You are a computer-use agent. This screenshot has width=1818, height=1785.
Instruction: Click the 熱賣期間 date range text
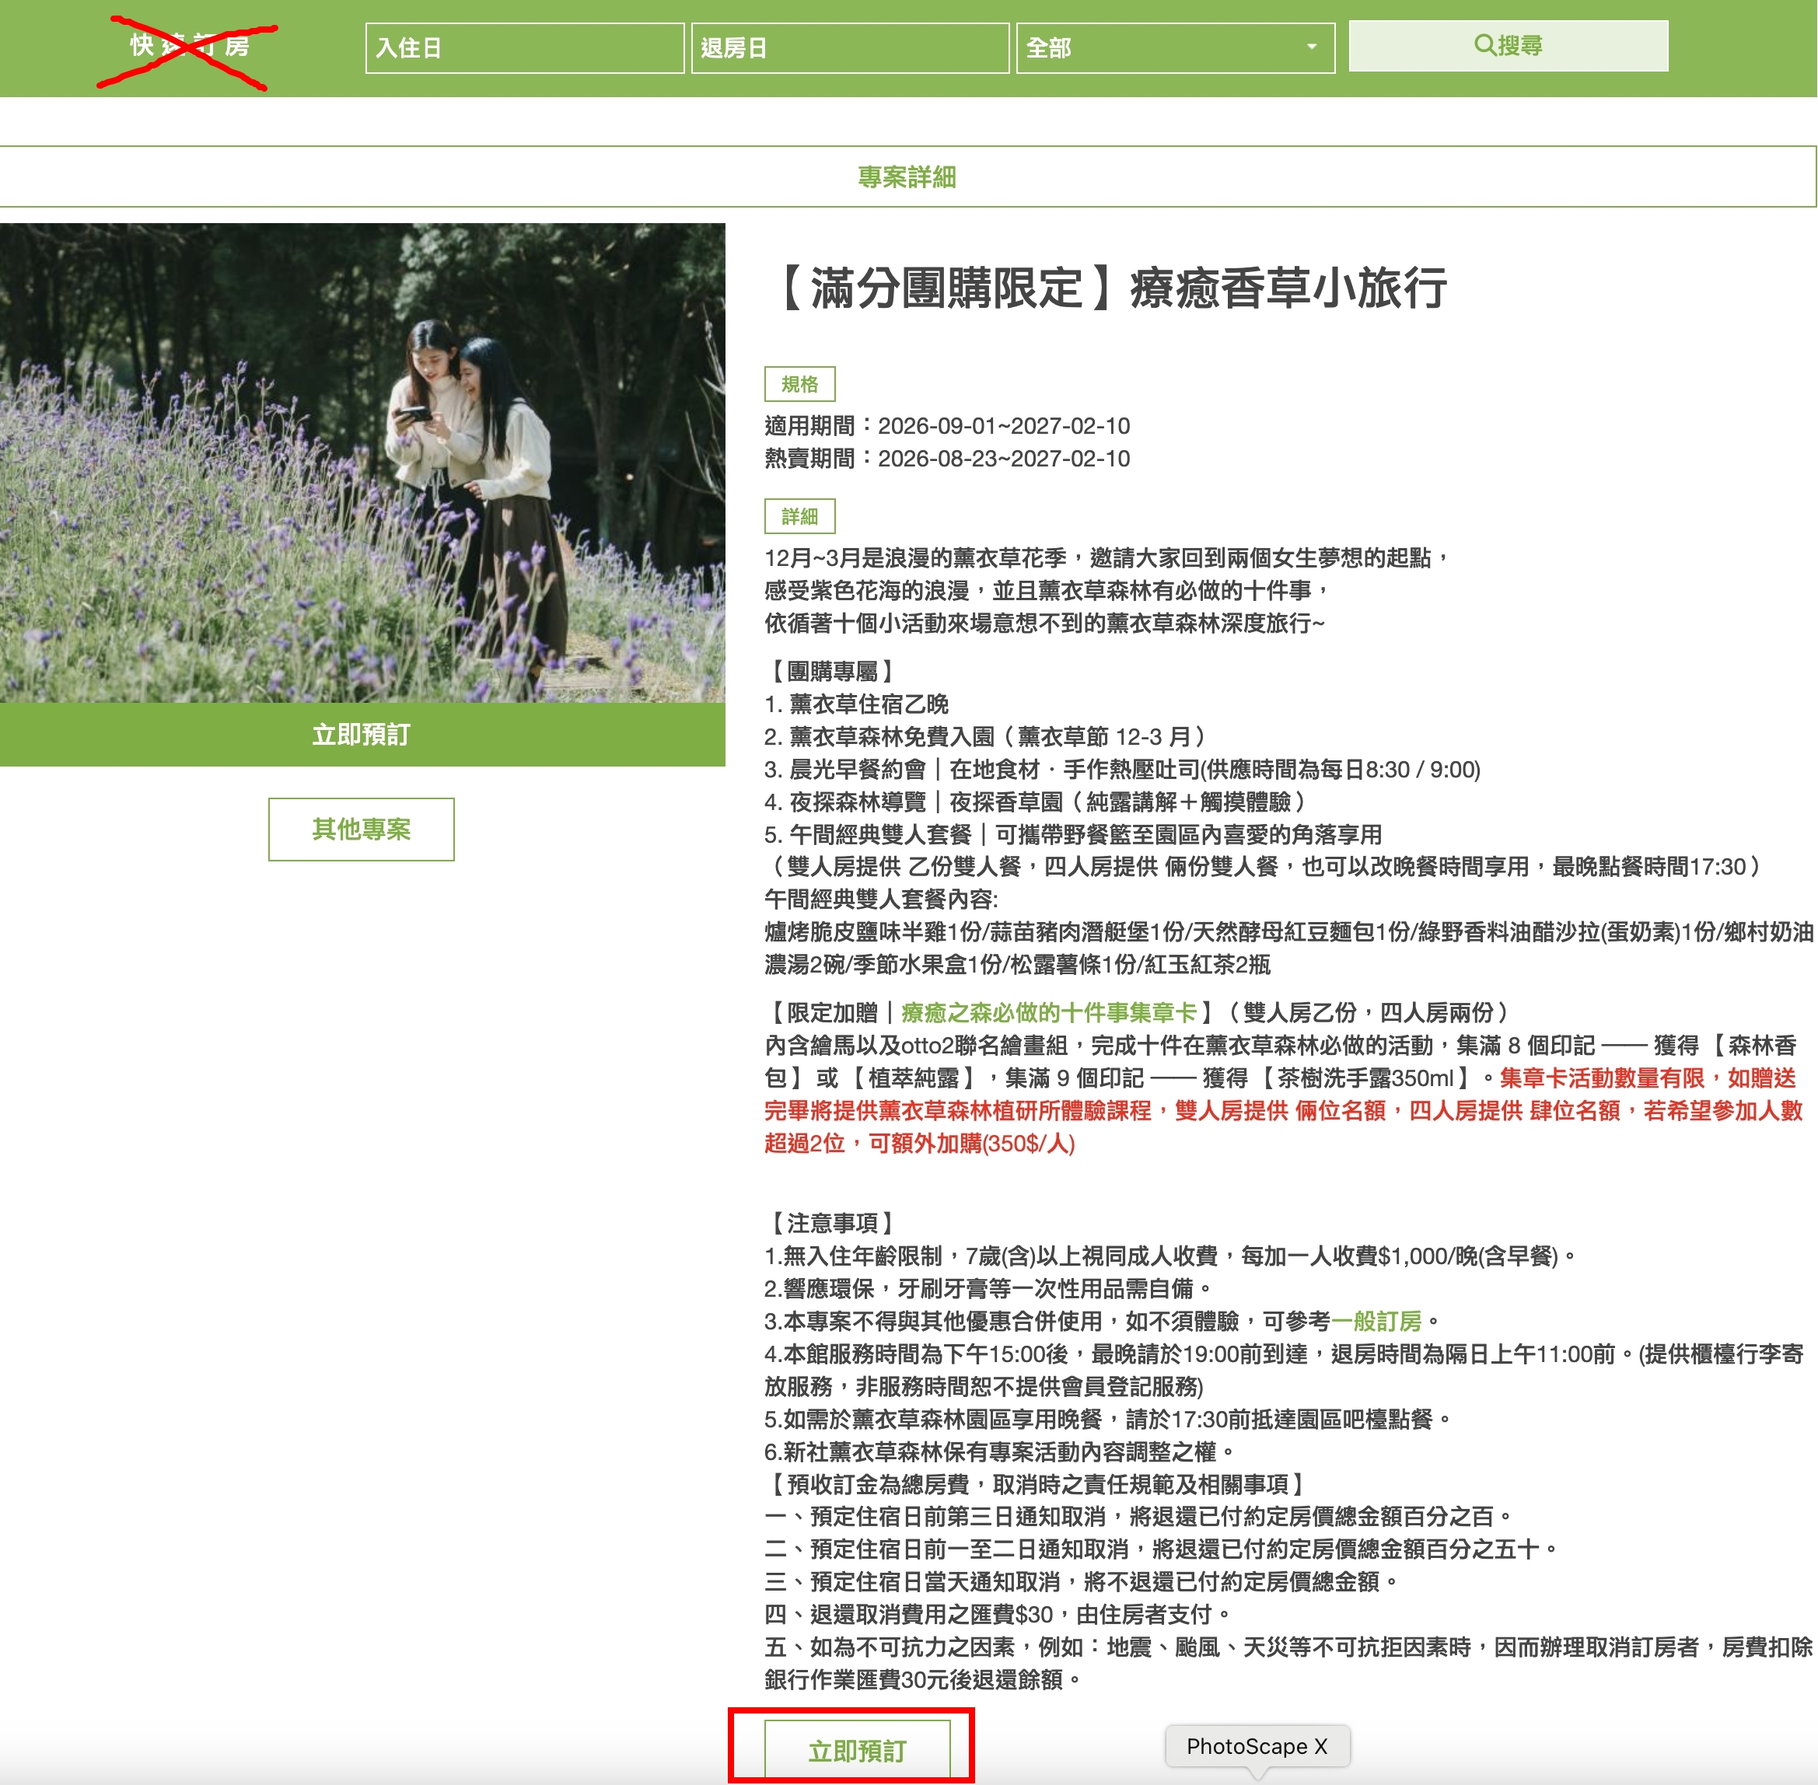click(947, 459)
